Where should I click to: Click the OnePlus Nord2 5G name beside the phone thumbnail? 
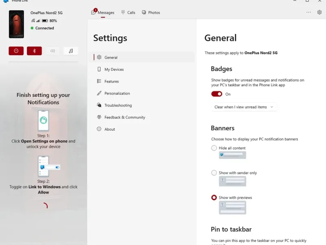click(46, 13)
